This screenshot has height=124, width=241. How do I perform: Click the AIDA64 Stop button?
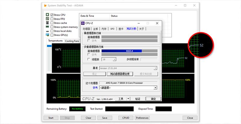(67, 118)
